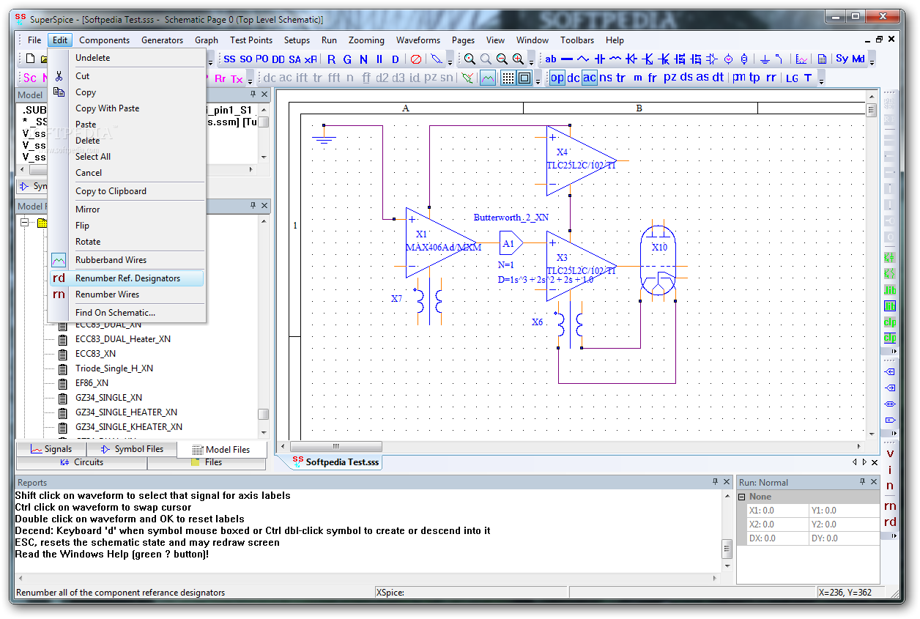This screenshot has width=920, height=619.
Task: Place a capacitor component icon
Action: (599, 59)
